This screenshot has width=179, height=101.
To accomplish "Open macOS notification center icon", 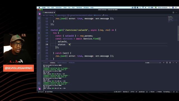I will pos(176,8).
